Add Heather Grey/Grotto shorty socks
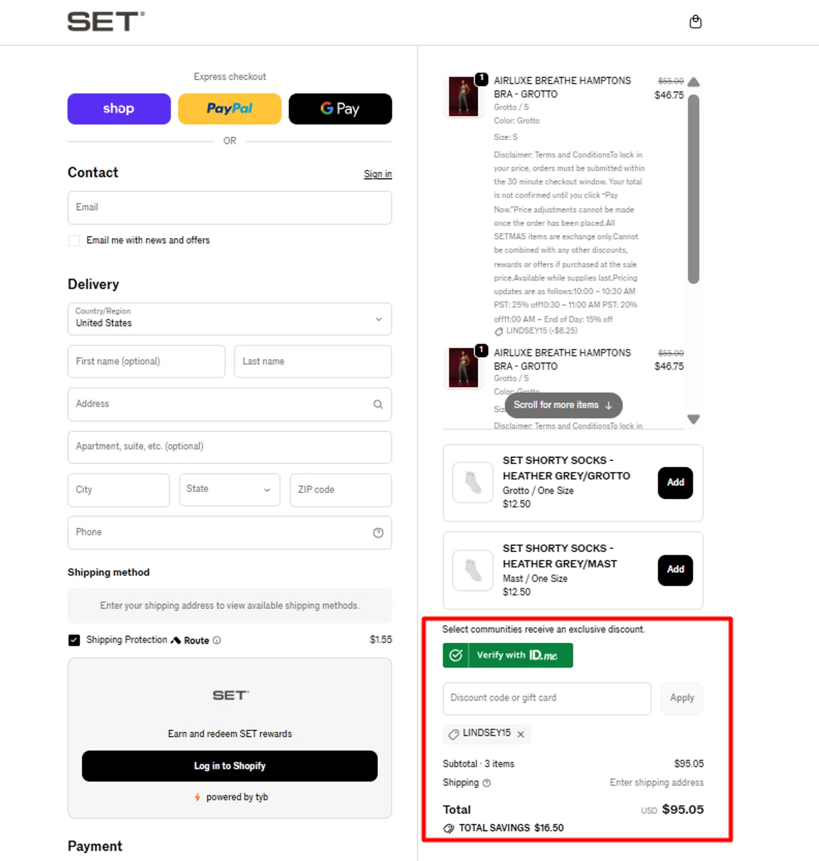The height and width of the screenshot is (861, 819). (x=675, y=483)
